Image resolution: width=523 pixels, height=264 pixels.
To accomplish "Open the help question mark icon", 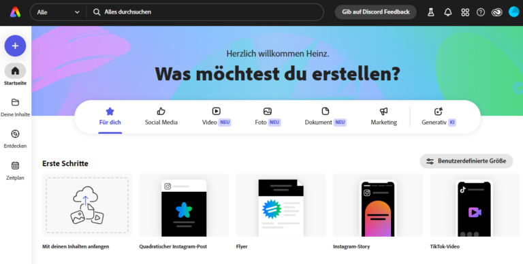I will [x=481, y=12].
